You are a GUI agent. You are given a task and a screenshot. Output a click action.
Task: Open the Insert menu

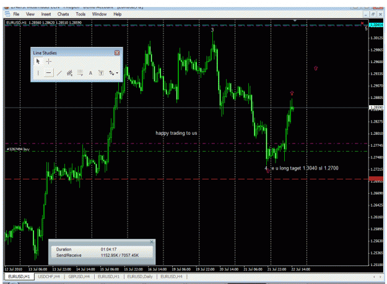[46, 14]
